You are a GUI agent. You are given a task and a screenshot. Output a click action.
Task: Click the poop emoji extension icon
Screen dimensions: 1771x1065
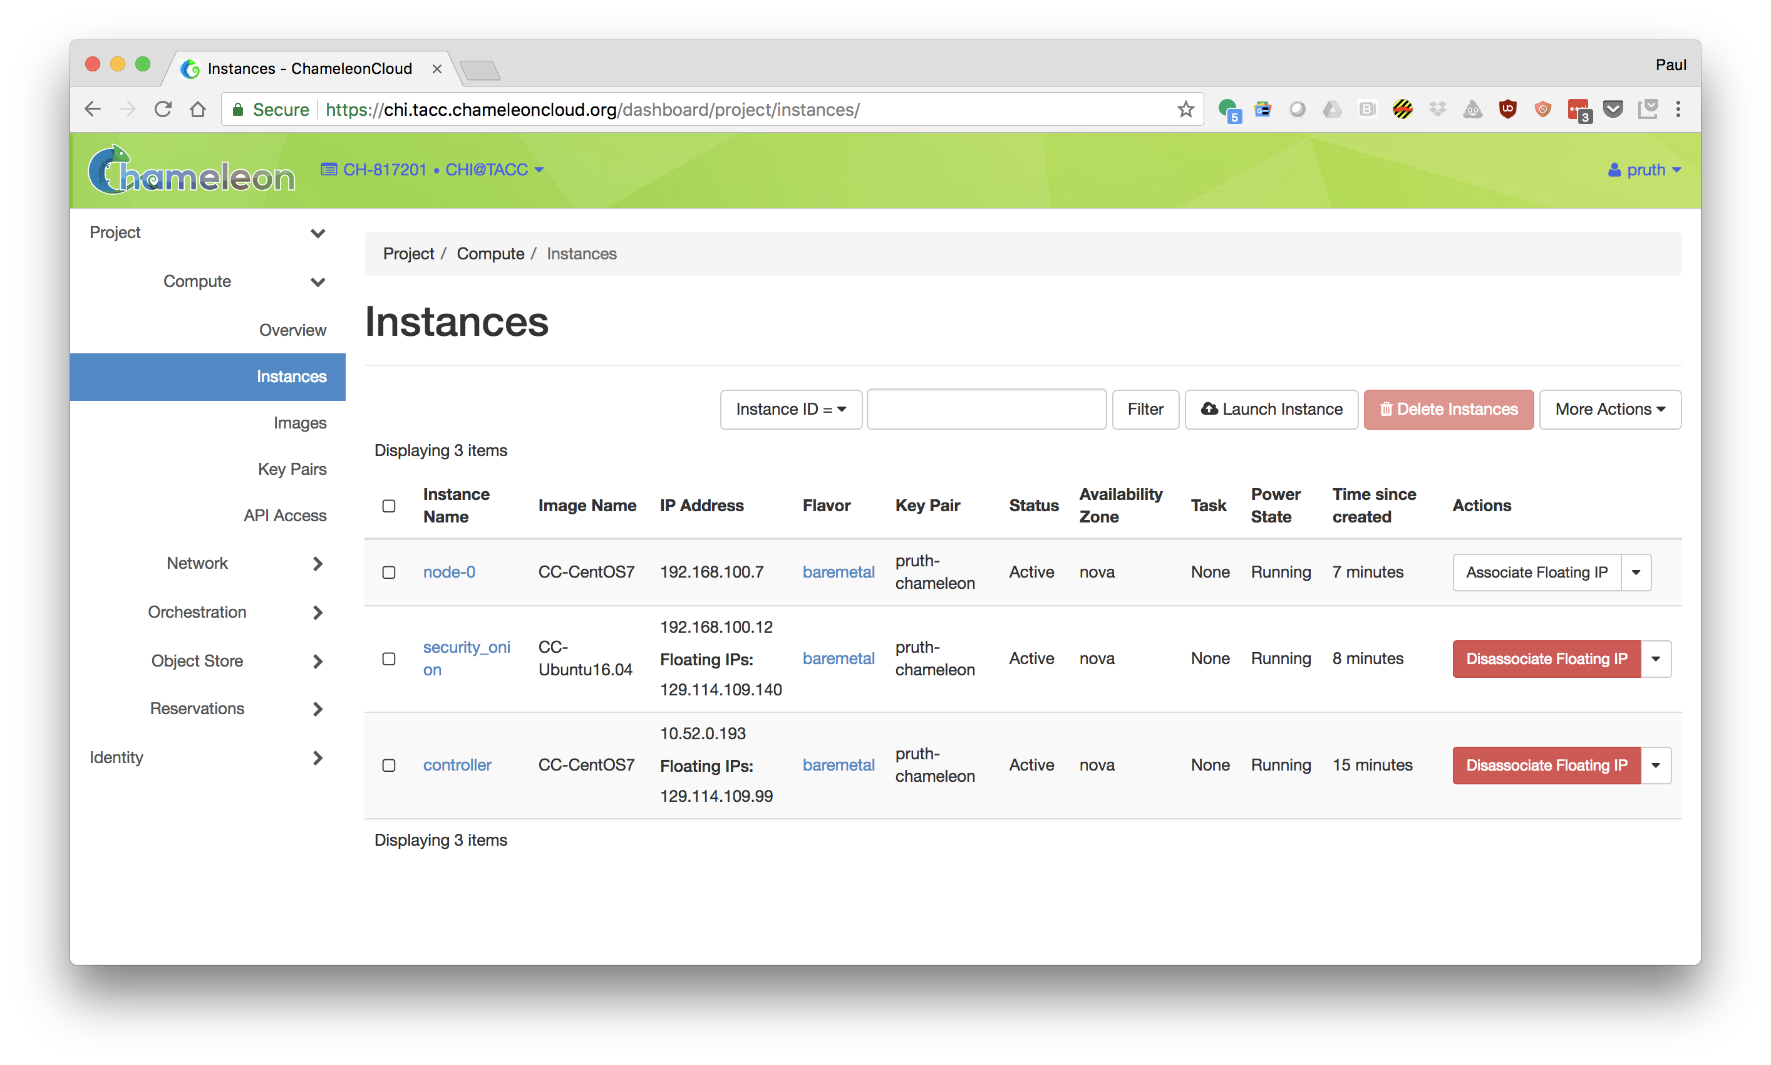(1473, 109)
